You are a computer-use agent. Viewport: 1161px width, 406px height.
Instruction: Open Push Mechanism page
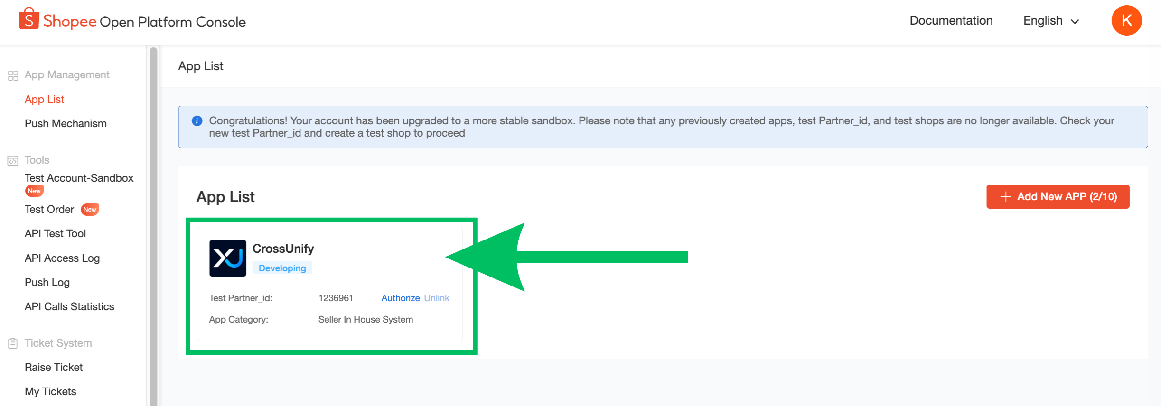pos(66,123)
